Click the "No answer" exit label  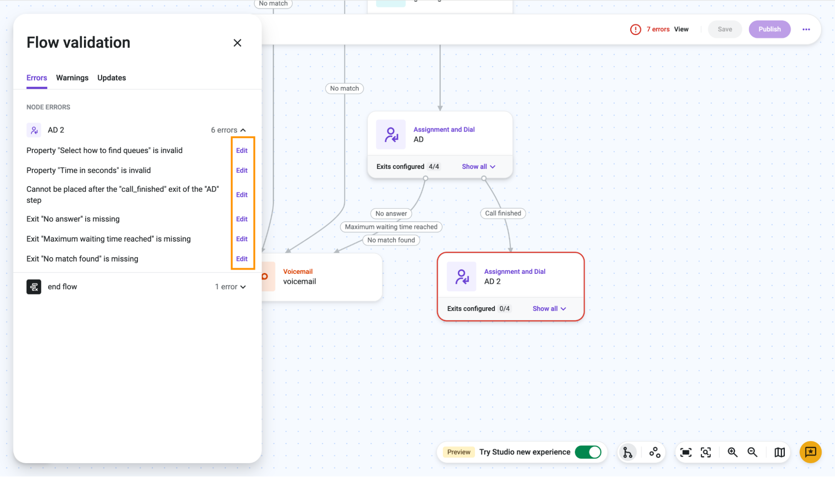pos(391,214)
